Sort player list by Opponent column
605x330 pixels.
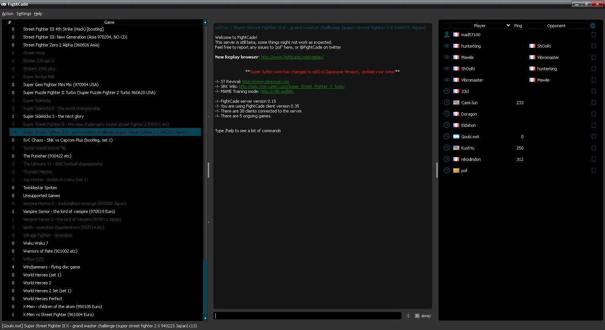click(x=558, y=26)
